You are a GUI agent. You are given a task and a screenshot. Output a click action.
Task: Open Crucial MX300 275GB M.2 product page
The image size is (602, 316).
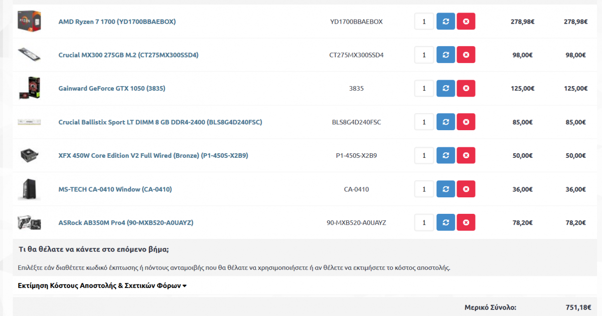click(x=128, y=55)
